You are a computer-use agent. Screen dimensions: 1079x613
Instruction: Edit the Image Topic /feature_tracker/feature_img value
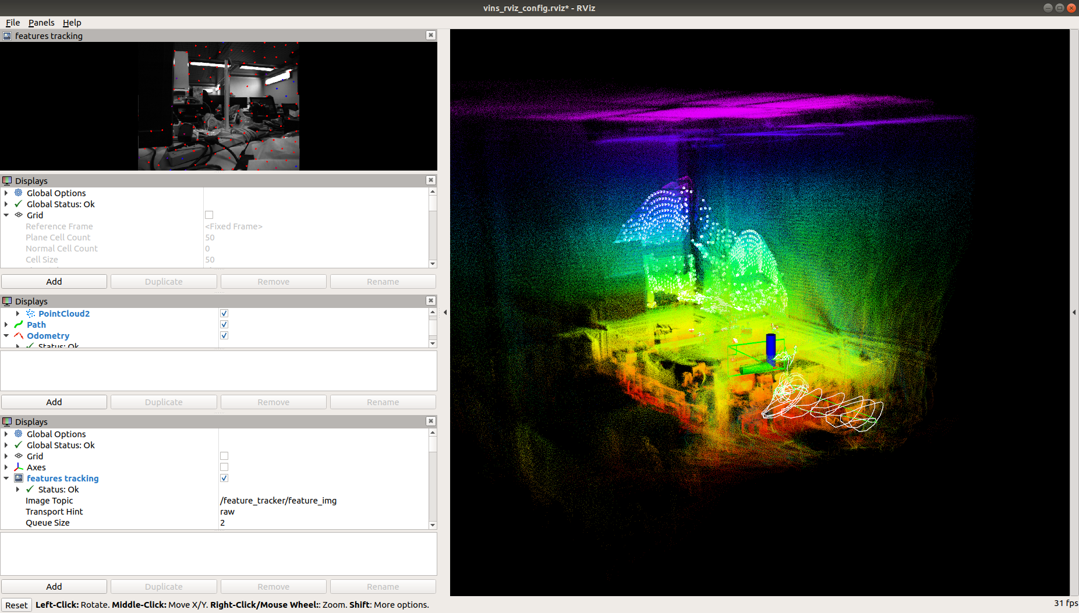323,500
